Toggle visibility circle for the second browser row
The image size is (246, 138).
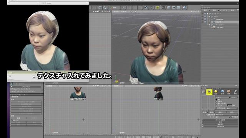(205, 16)
